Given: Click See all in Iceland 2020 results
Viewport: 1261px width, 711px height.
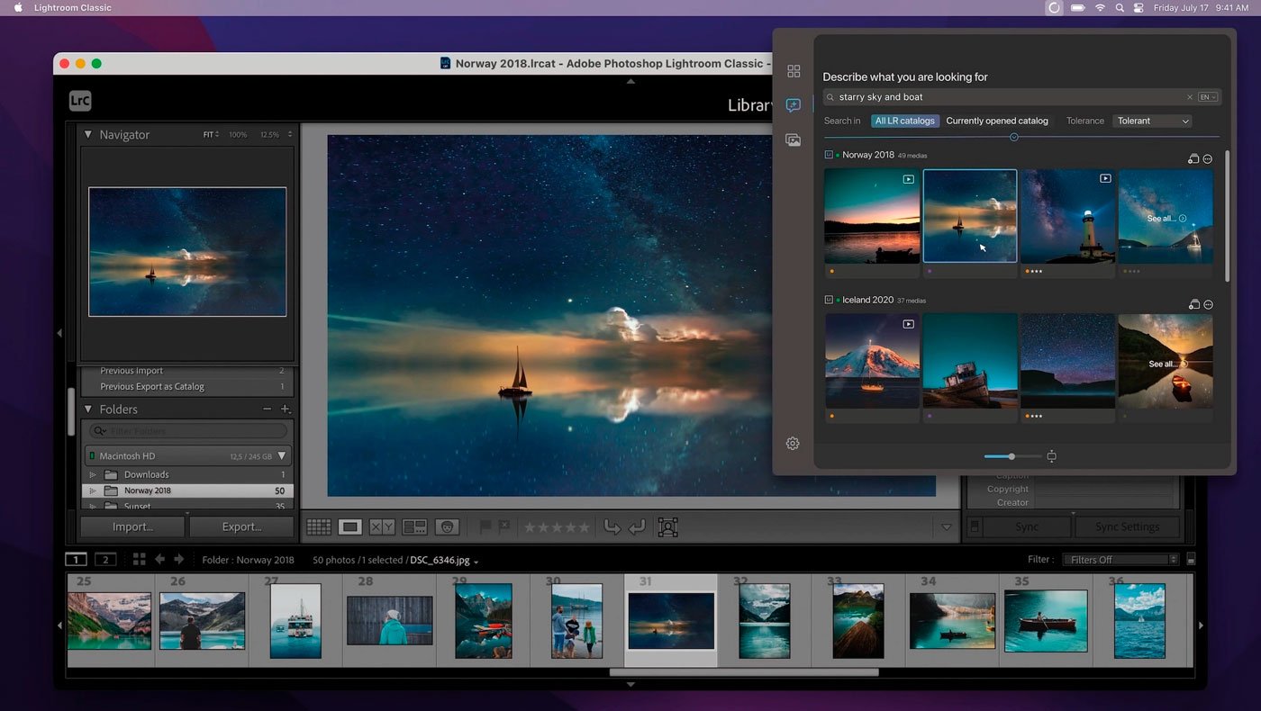Looking at the screenshot, I should (x=1168, y=364).
